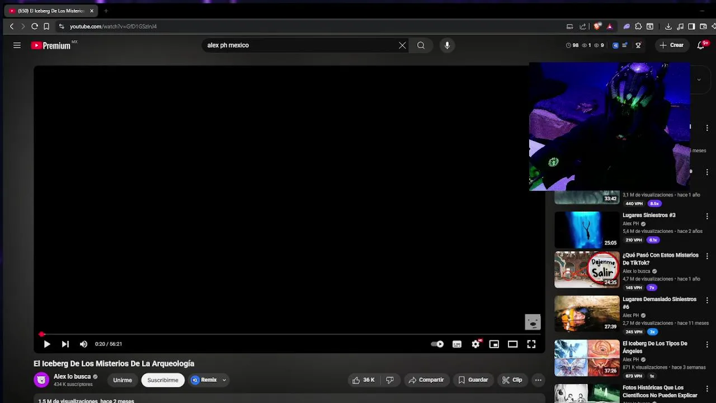Save video with the Guardar button
Viewport: 716px width, 403px height.
tap(473, 380)
